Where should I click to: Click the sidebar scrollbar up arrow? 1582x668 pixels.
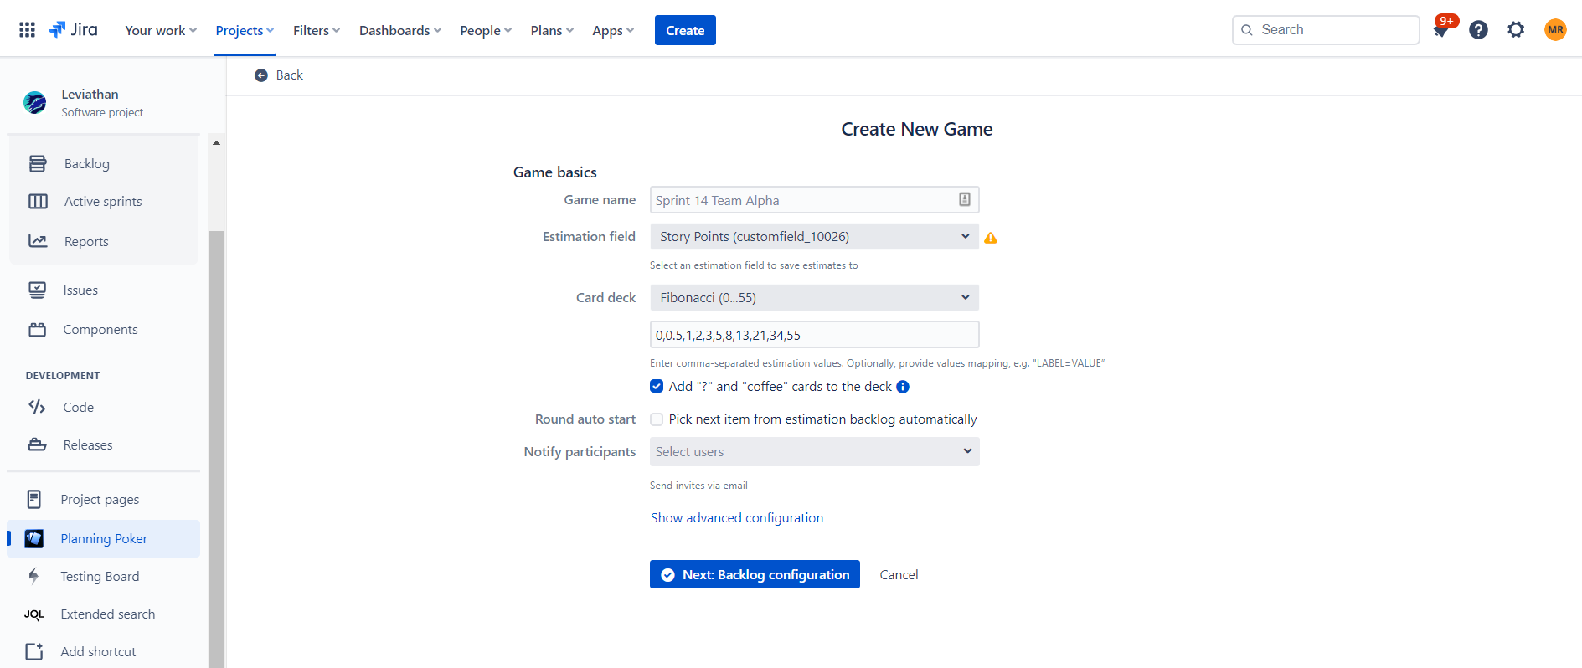(x=216, y=143)
